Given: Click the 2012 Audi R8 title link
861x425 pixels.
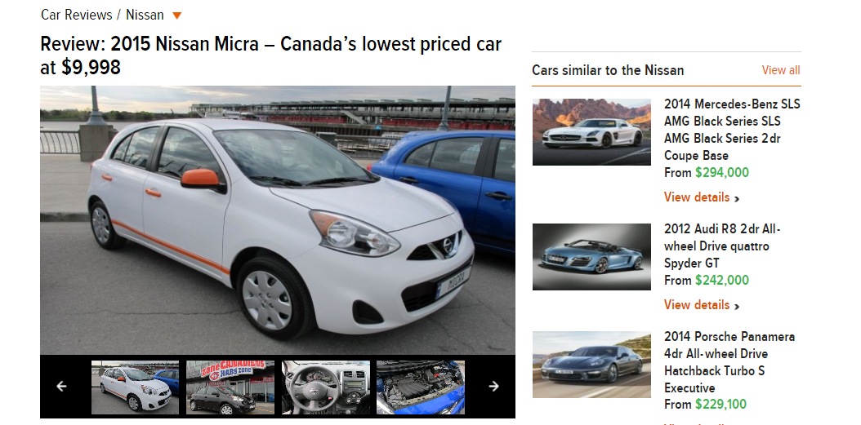Looking at the screenshot, I should [x=722, y=246].
